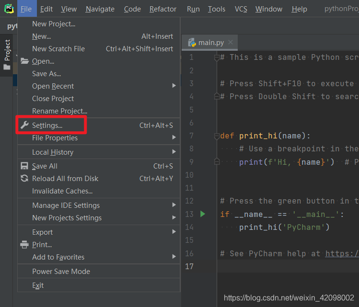Select Save As... menu entry
This screenshot has width=359, height=307.
pos(99,73)
